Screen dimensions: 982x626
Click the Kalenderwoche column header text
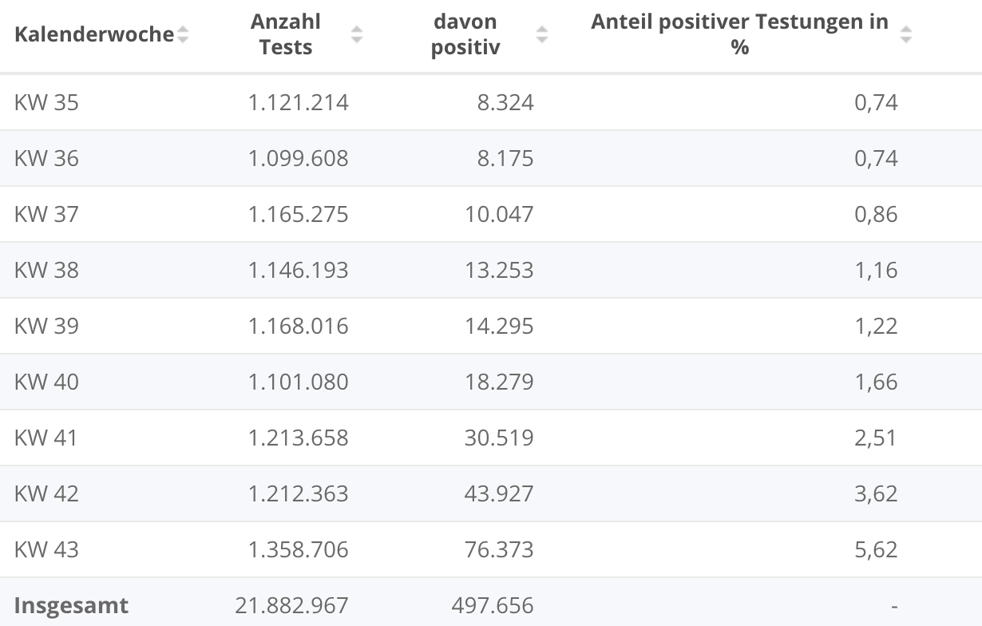93,34
